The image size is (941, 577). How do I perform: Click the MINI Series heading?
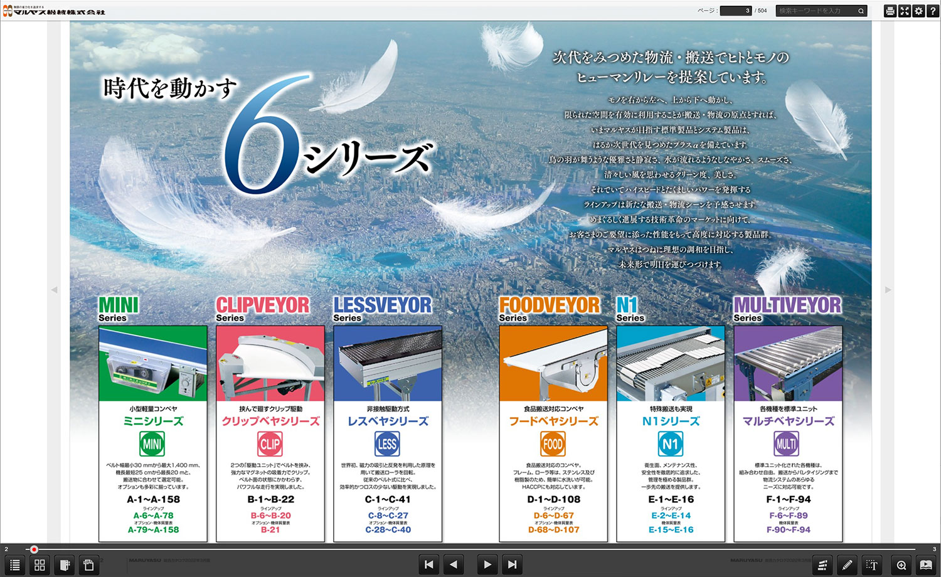(x=118, y=309)
